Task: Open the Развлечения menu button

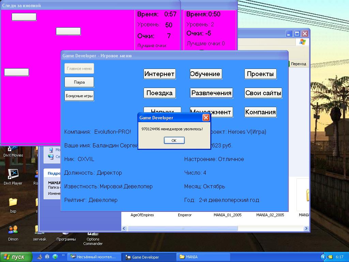Action: click(x=211, y=93)
